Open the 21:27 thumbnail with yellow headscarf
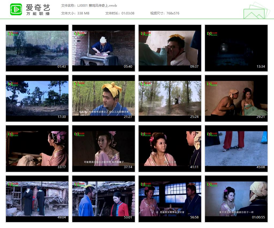The width and height of the screenshot is (274, 228). tap(104, 98)
